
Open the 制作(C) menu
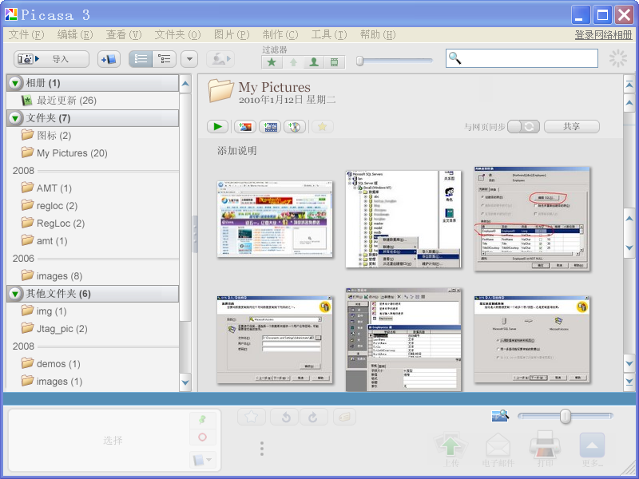[280, 34]
